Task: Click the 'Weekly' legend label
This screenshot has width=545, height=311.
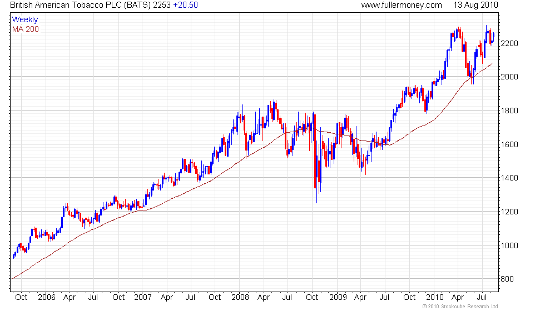Action: tap(25, 20)
